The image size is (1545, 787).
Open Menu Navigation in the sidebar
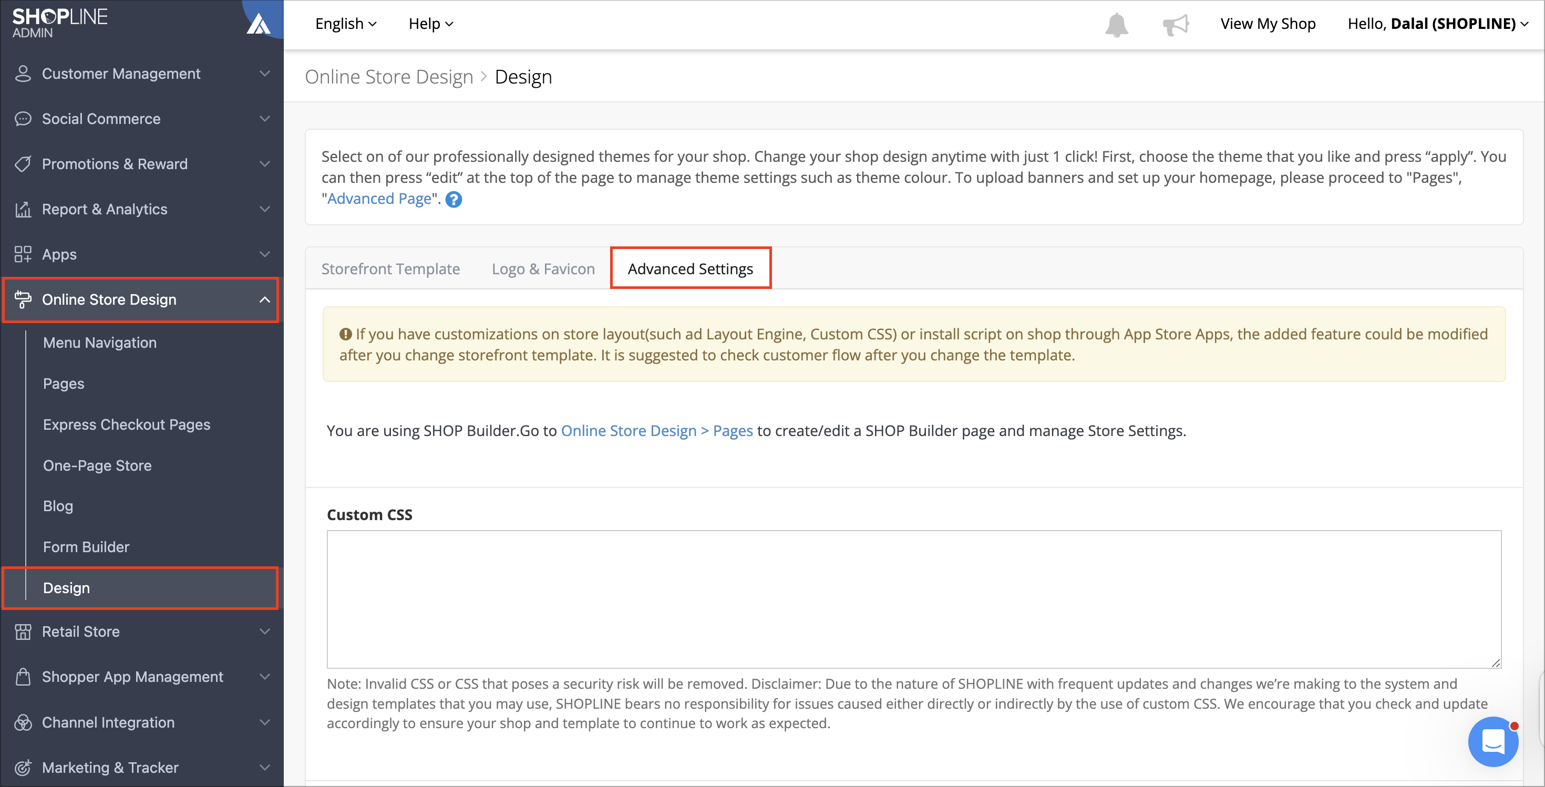pos(99,343)
